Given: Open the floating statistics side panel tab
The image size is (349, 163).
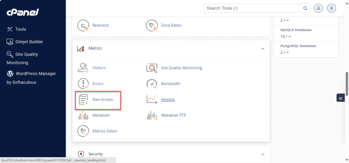Looking at the screenshot, I should click(340, 98).
